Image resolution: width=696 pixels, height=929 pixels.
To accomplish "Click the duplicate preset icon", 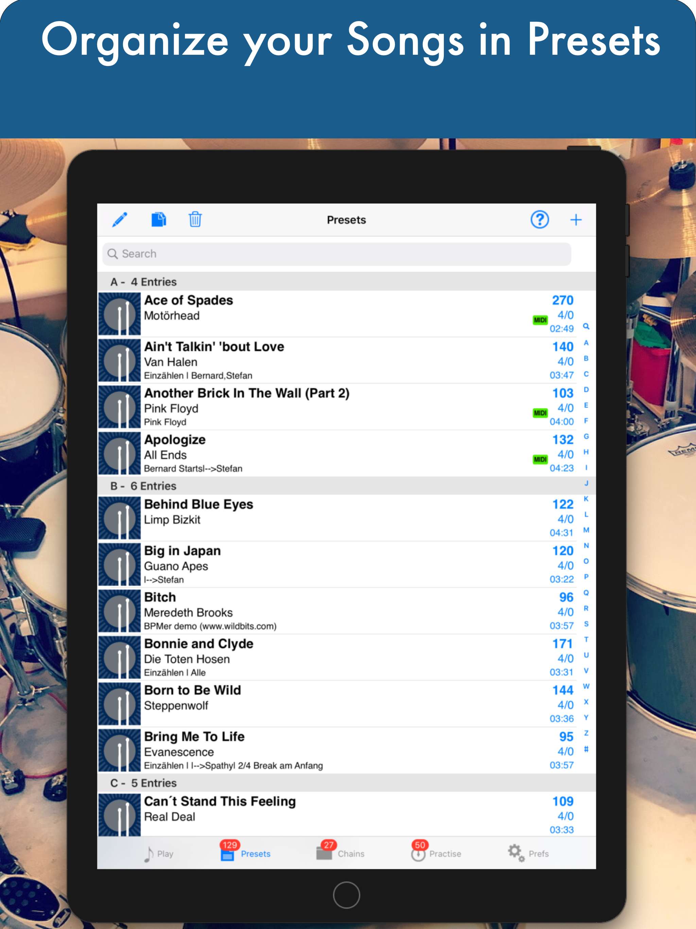I will pyautogui.click(x=158, y=220).
